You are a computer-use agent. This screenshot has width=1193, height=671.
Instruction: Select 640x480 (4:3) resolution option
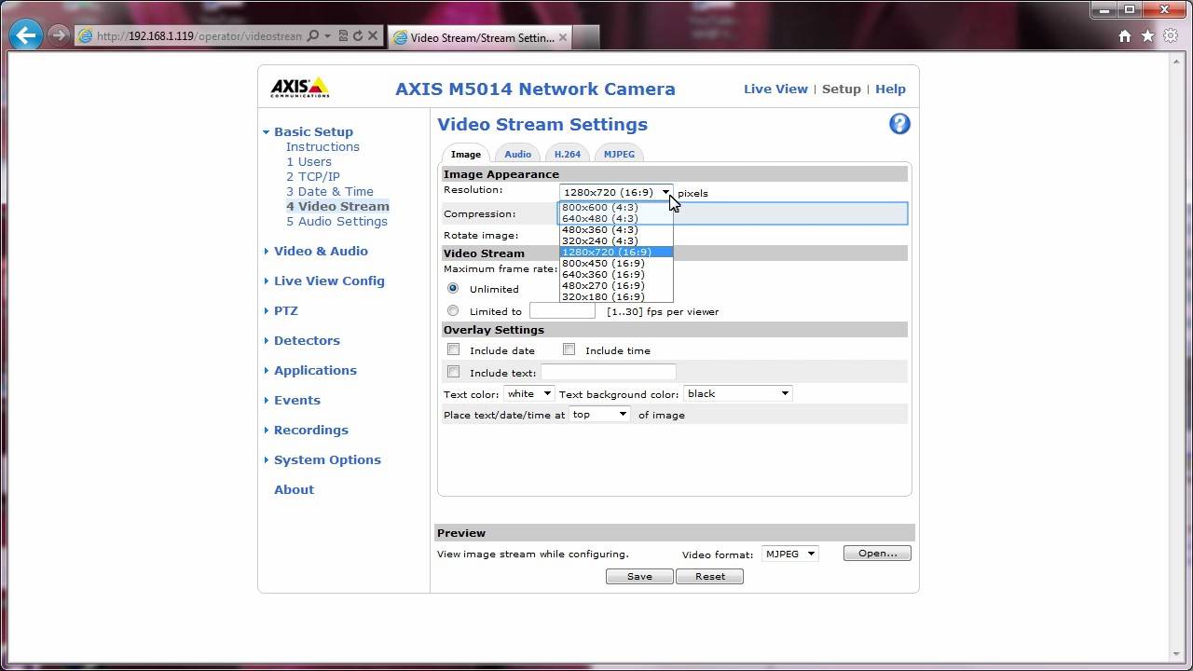[616, 218]
